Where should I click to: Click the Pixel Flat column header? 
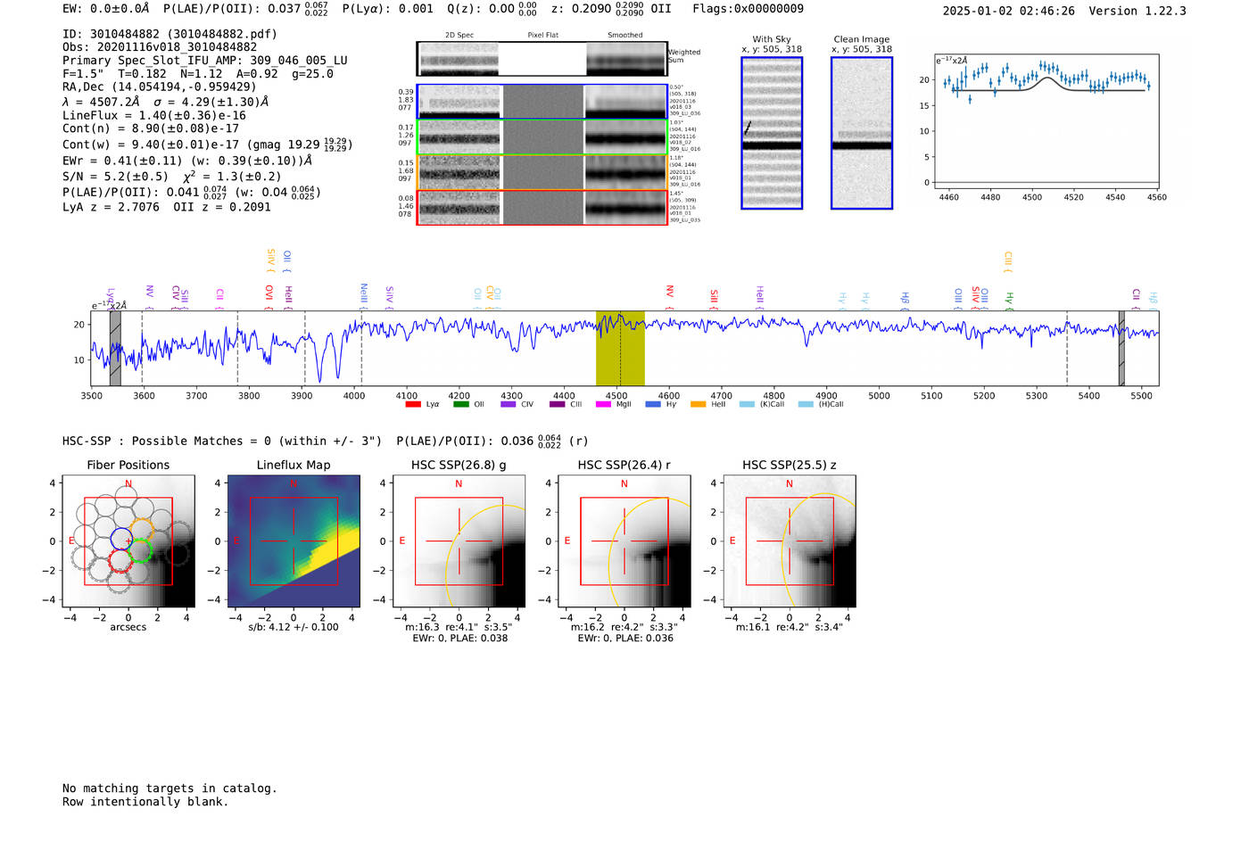(x=542, y=35)
